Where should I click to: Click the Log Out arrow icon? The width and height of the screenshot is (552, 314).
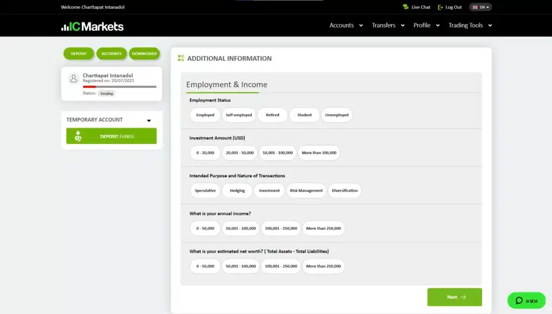coord(440,7)
